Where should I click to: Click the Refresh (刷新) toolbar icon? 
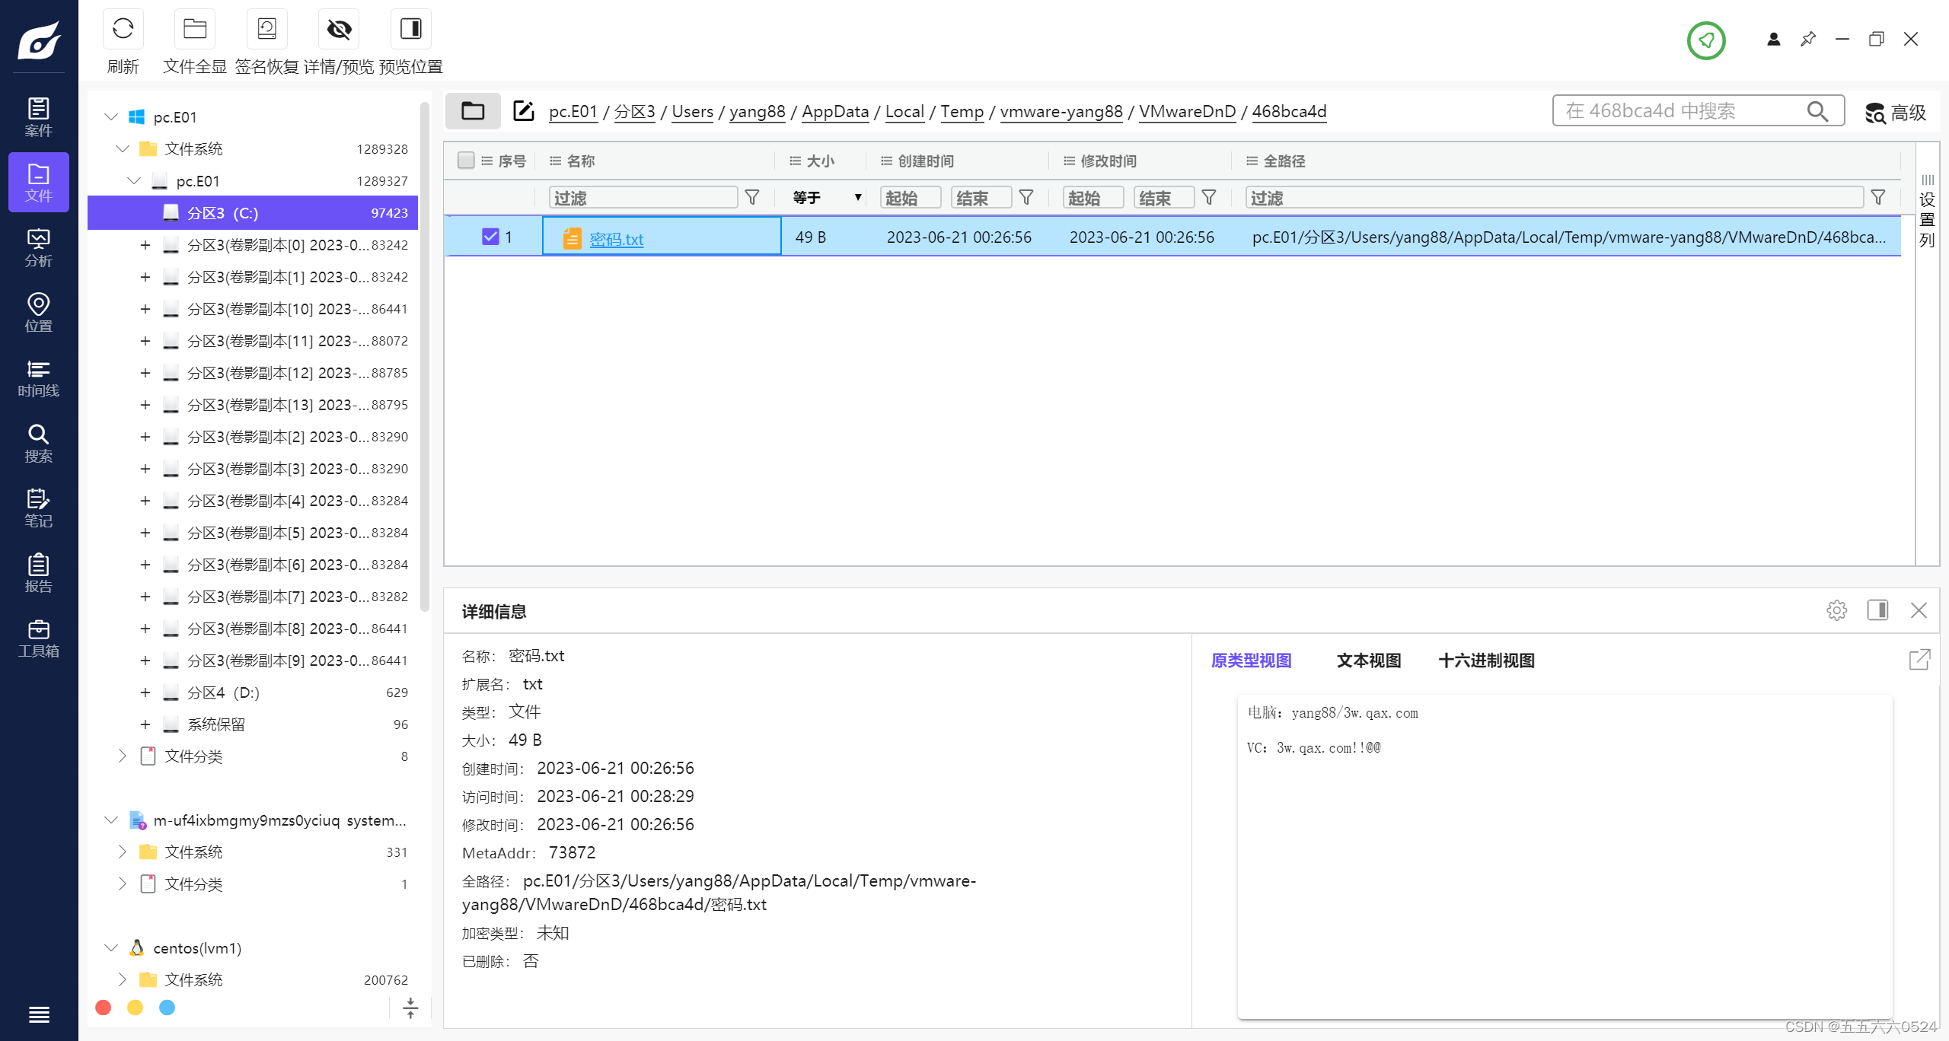(123, 29)
